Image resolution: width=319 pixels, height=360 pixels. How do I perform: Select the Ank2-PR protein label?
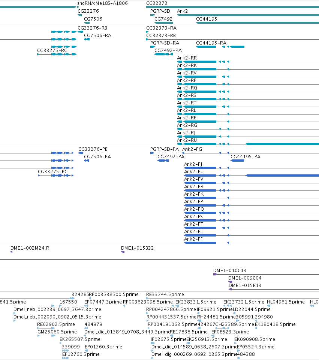tap(194, 187)
